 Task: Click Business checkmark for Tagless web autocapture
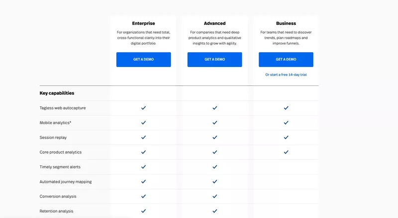[x=286, y=108]
